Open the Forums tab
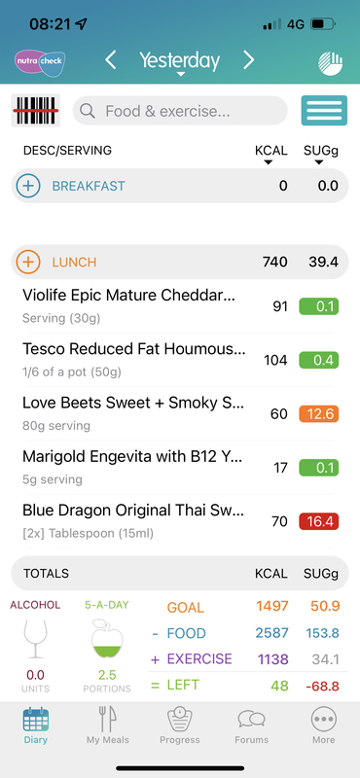 point(252,725)
